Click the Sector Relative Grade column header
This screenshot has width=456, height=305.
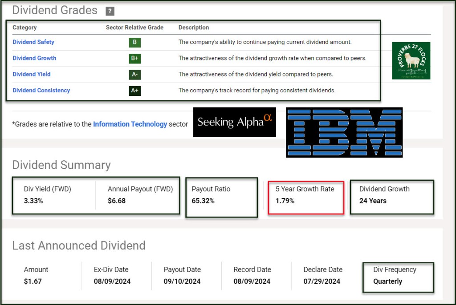pos(134,28)
